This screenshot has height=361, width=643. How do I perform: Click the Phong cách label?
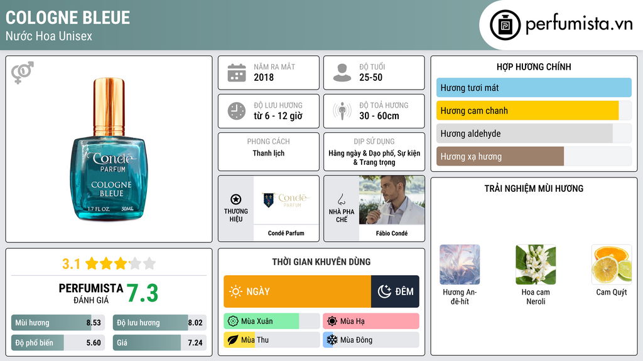coord(268,142)
